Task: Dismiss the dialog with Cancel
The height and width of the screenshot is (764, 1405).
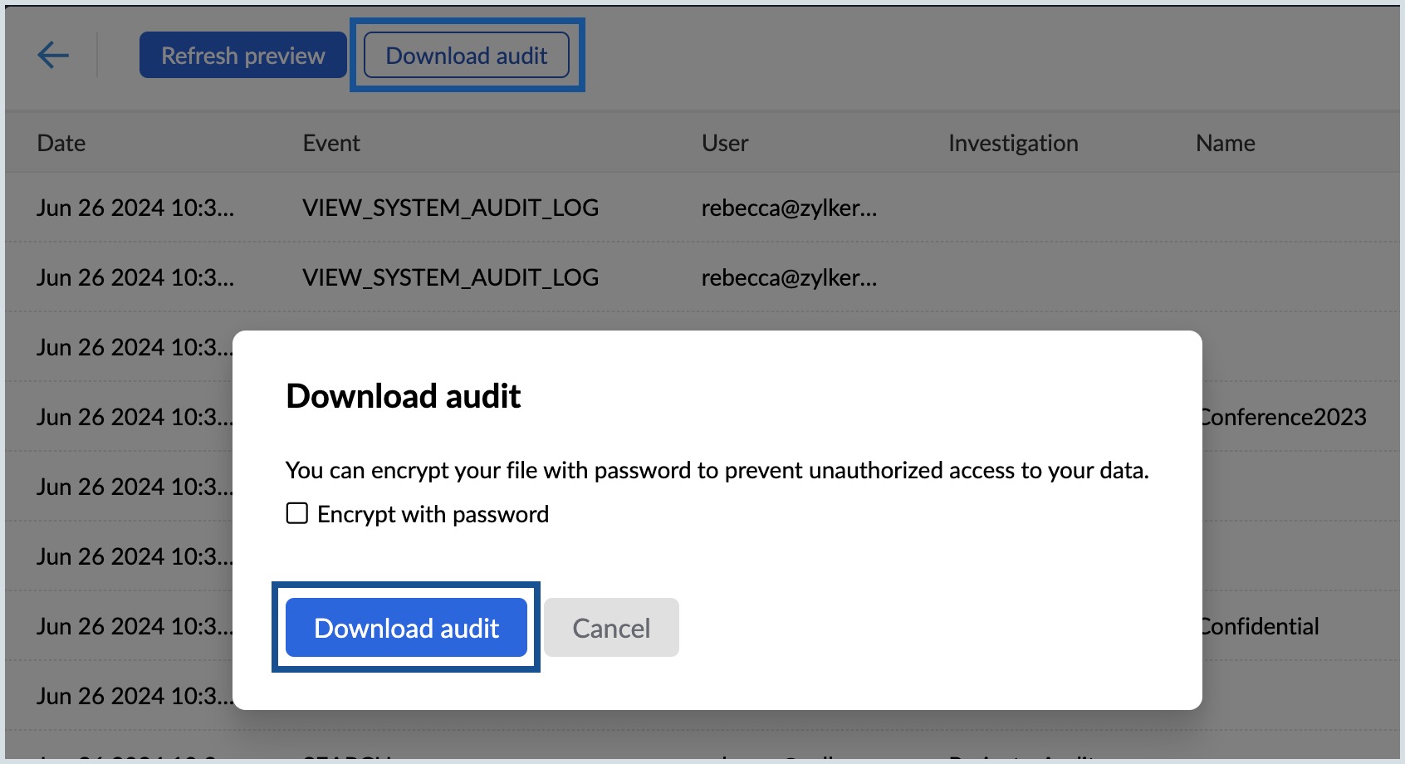Action: 610,628
